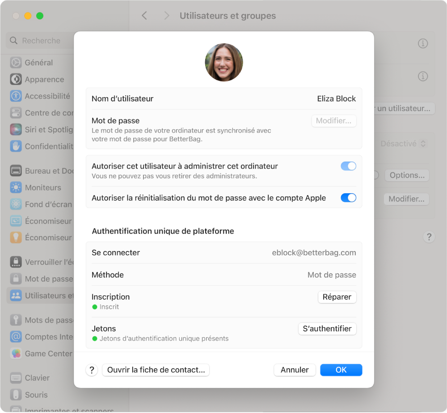Open Siri et Spotlight settings icon
447x413 pixels.
tap(16, 129)
